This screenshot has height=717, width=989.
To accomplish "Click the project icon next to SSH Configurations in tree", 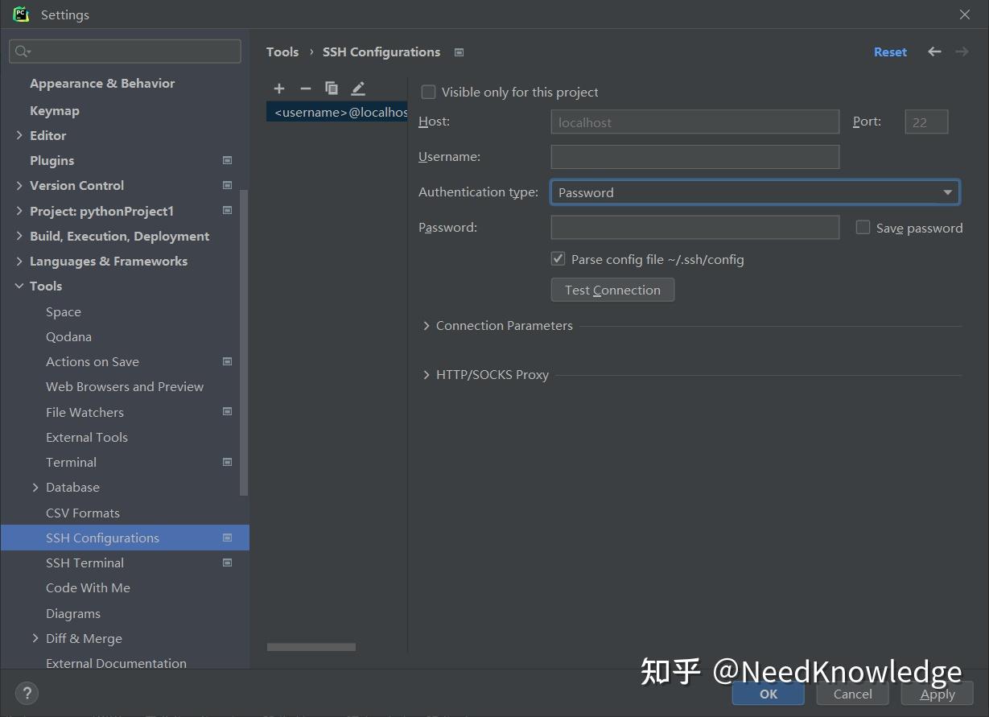I will click(x=227, y=538).
